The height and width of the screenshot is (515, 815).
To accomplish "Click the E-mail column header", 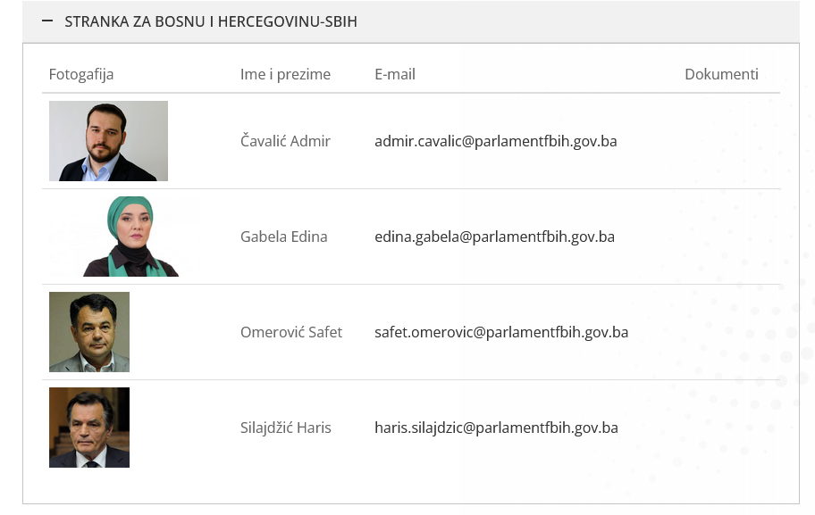I will (395, 74).
